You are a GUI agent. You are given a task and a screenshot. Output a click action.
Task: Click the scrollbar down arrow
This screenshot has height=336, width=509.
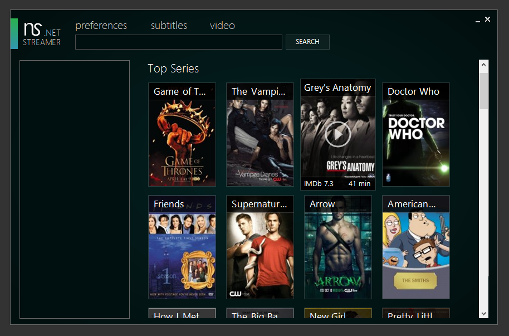point(484,314)
